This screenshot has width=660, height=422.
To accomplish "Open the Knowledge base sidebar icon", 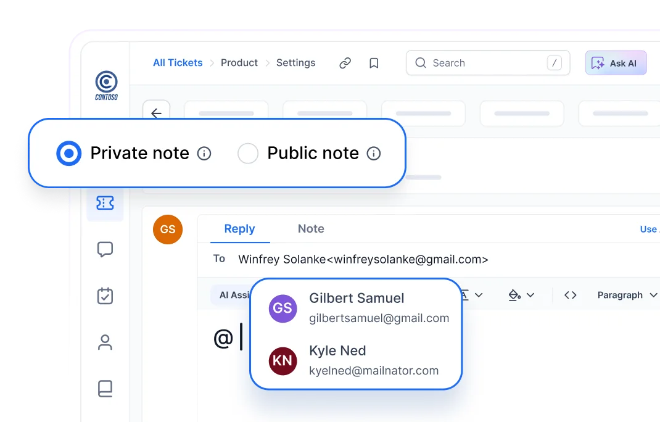I will pyautogui.click(x=105, y=389).
